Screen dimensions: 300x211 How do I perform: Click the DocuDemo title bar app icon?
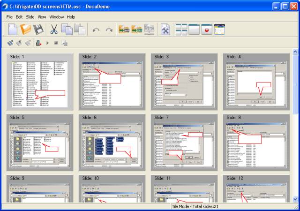(x=5, y=6)
